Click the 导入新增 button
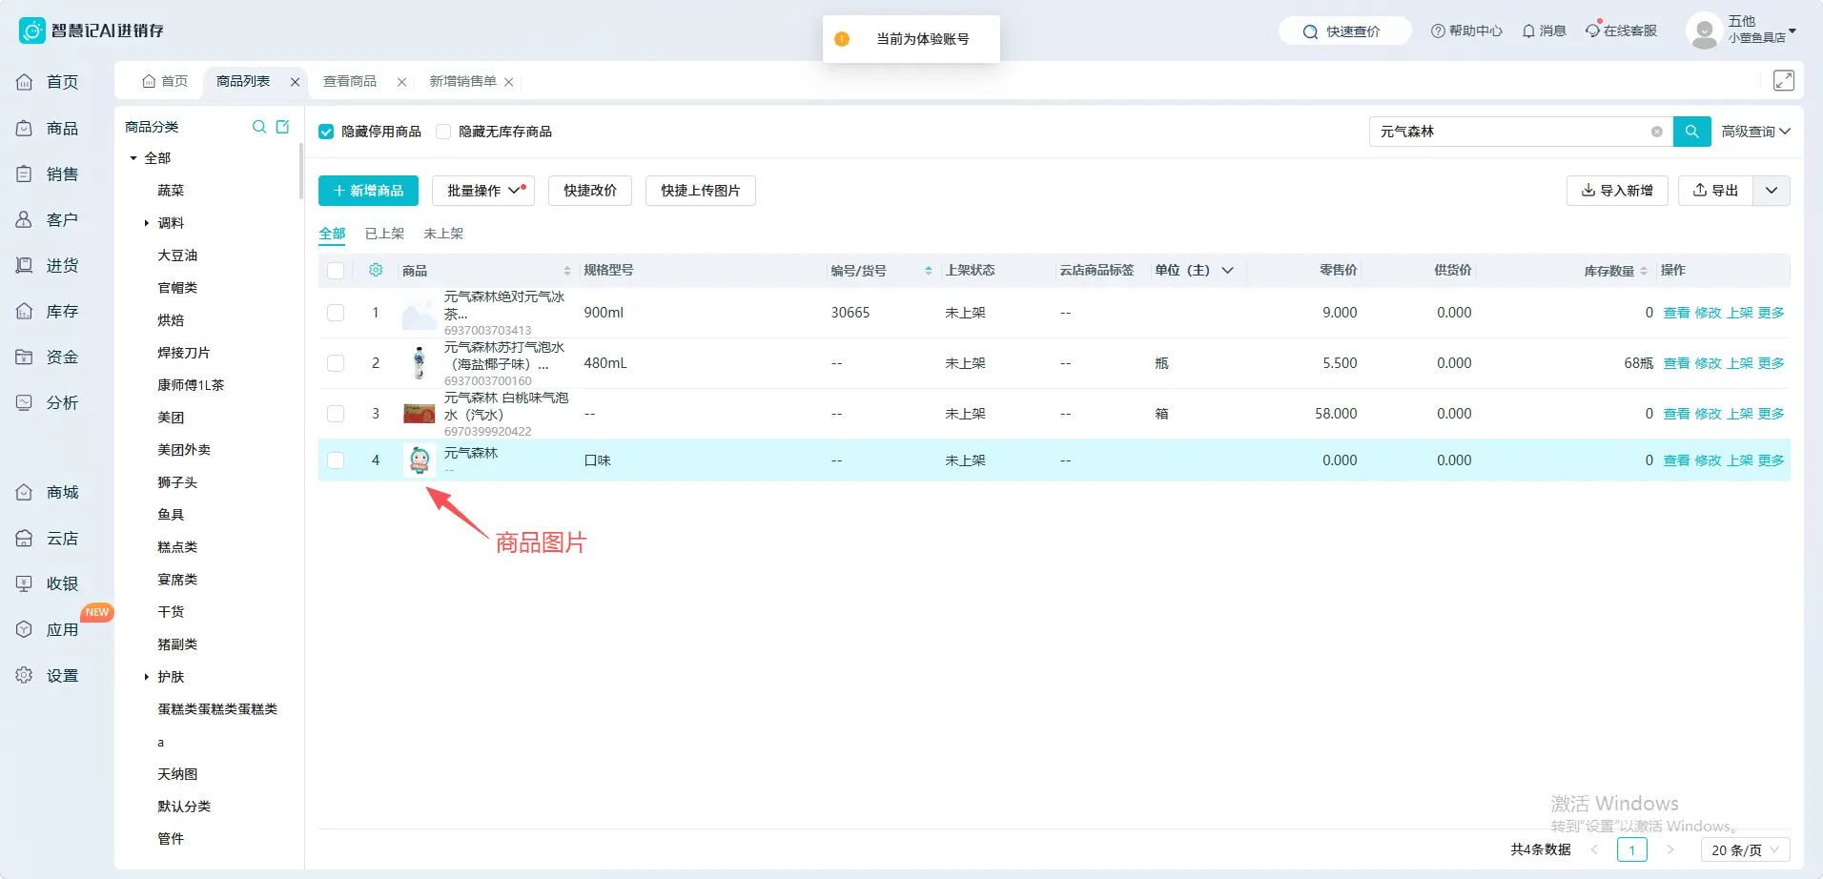This screenshot has height=879, width=1823. [1617, 191]
